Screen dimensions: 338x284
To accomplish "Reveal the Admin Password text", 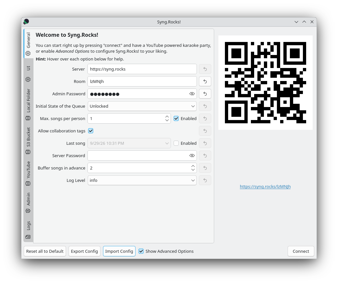I will [192, 94].
